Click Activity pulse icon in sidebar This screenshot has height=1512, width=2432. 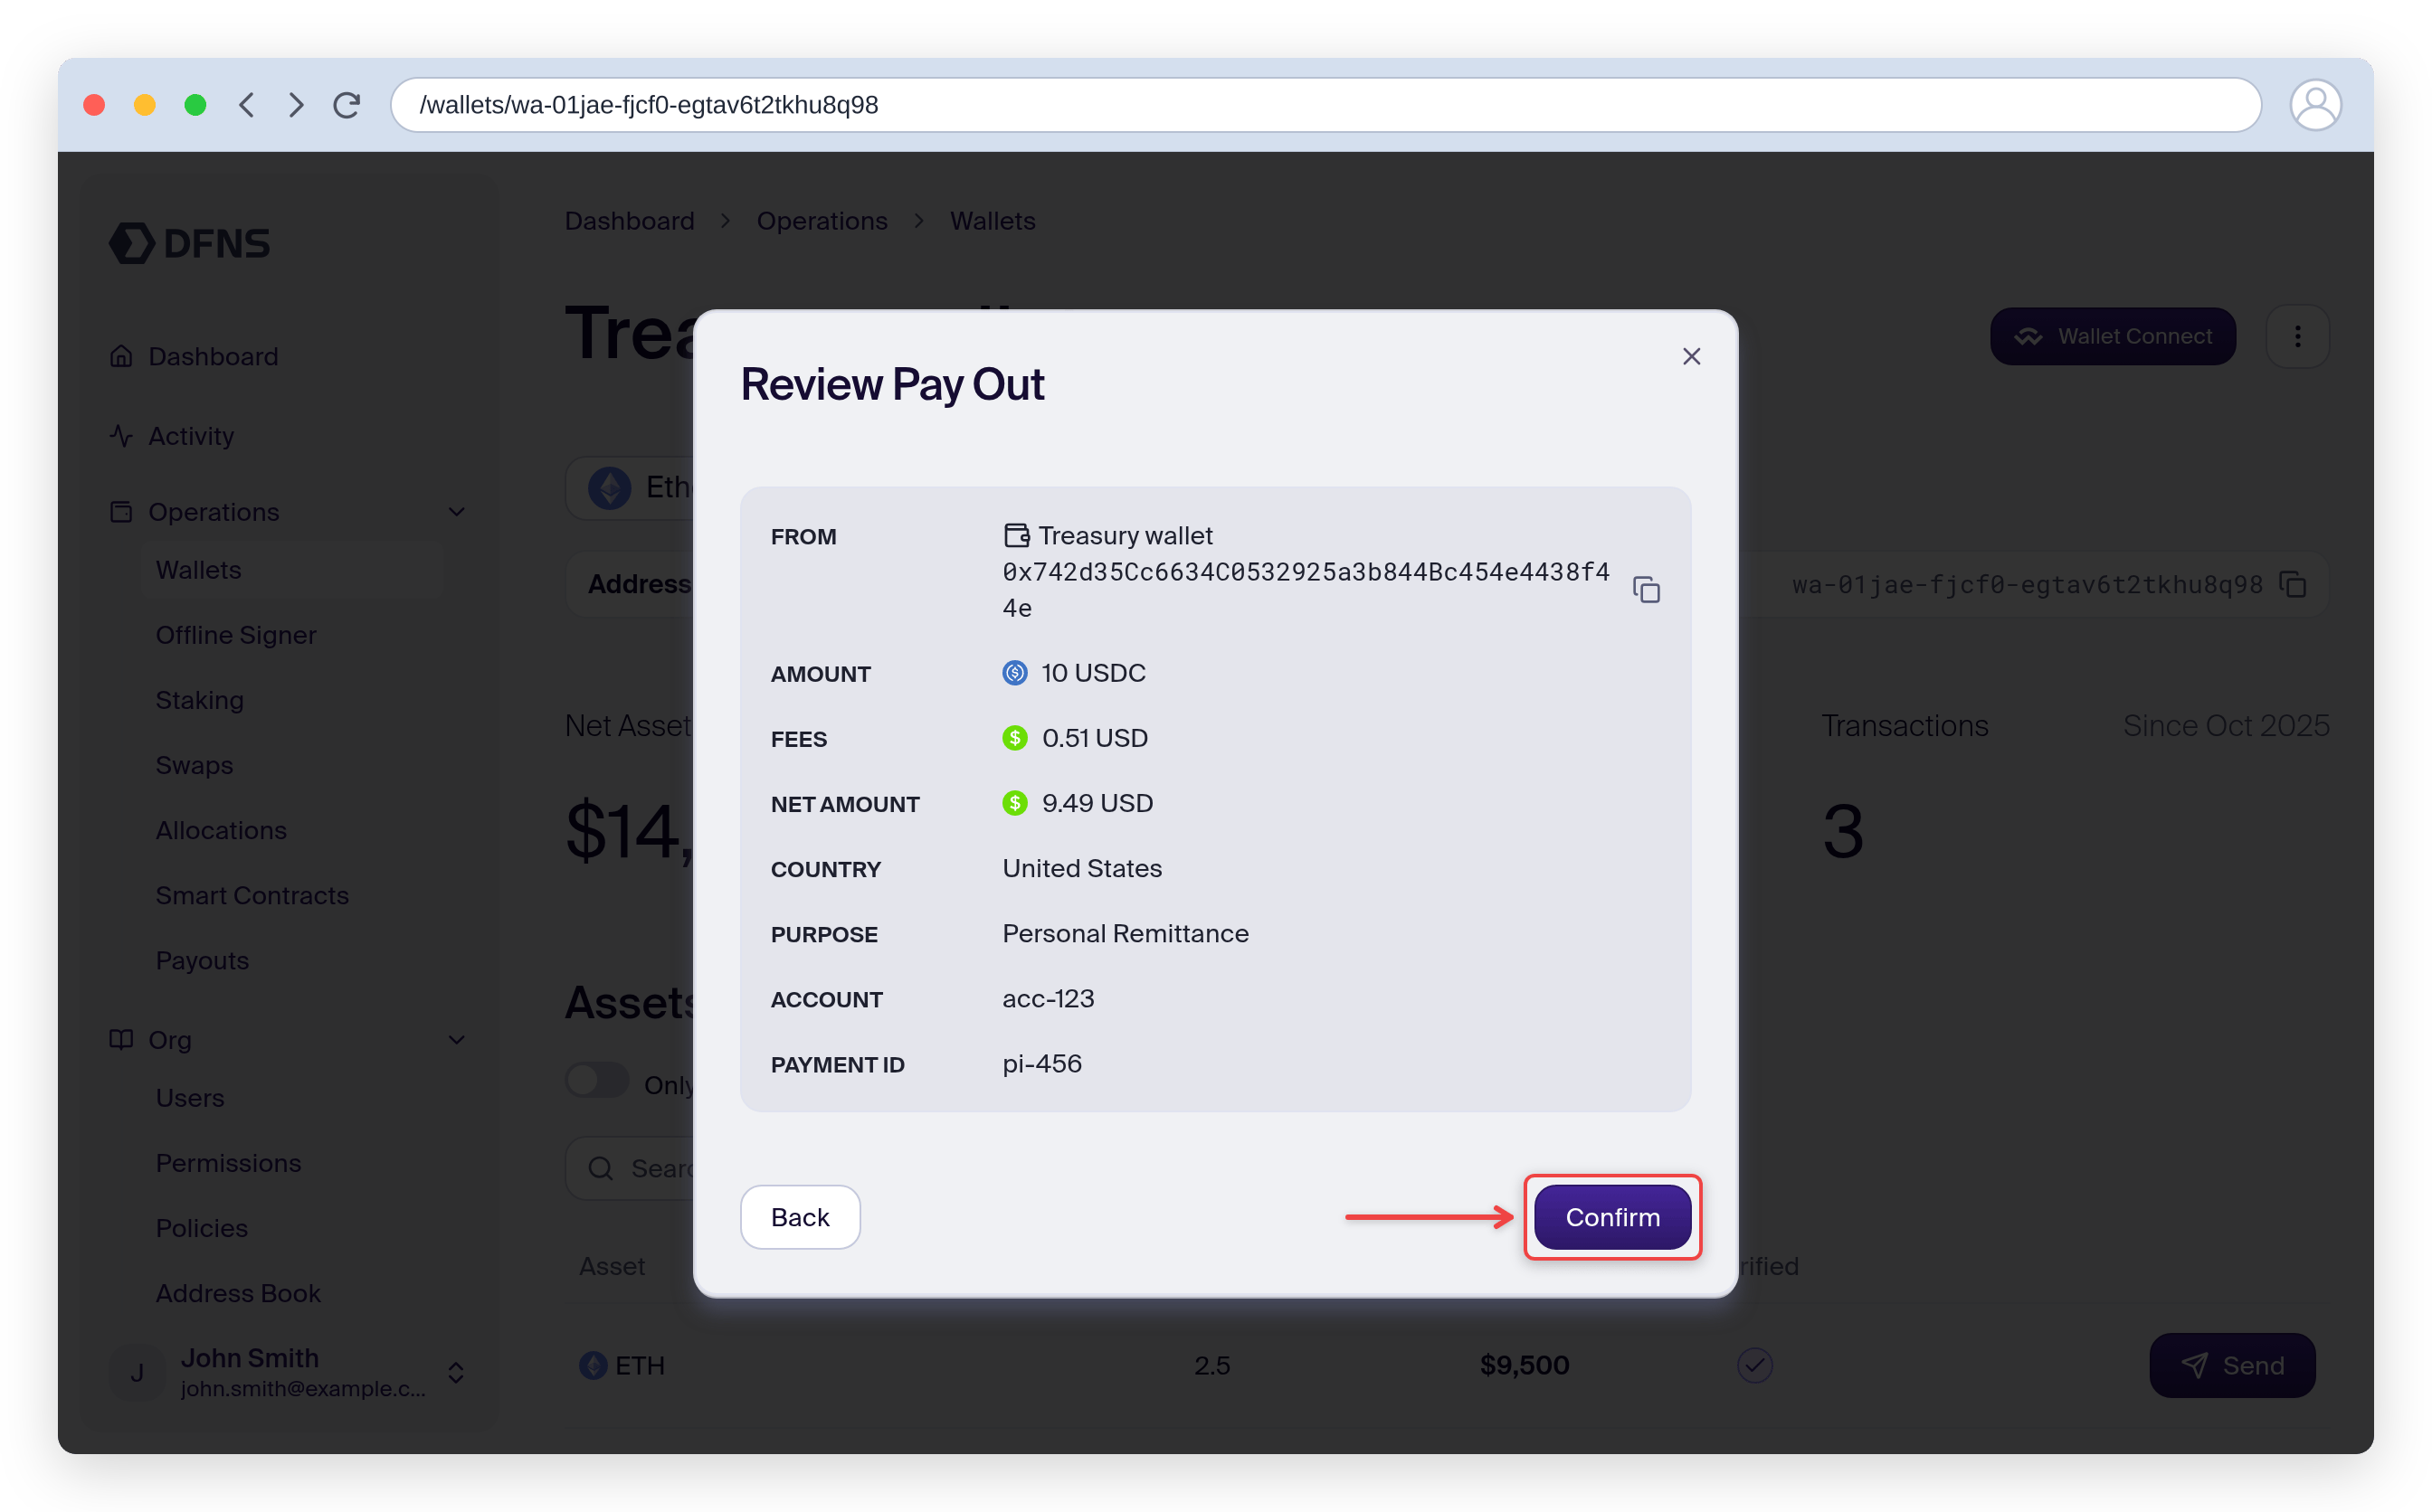click(x=121, y=436)
